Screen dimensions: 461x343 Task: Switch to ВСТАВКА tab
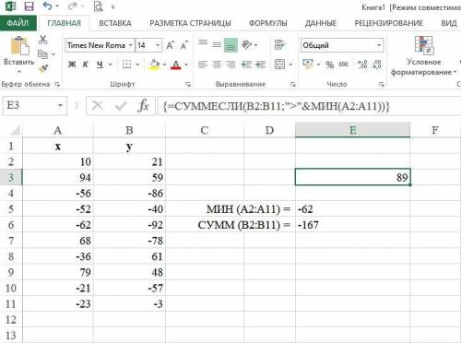pyautogui.click(x=115, y=23)
